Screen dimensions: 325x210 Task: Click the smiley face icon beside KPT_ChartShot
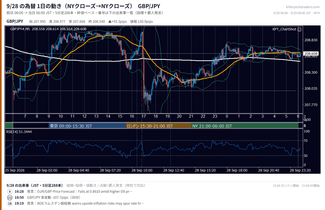(x=299, y=29)
